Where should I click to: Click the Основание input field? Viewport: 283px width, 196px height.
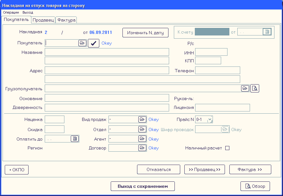(107, 98)
